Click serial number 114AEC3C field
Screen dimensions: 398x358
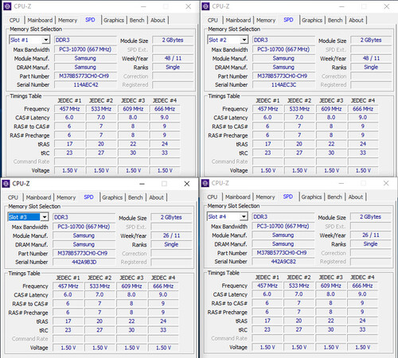click(283, 85)
